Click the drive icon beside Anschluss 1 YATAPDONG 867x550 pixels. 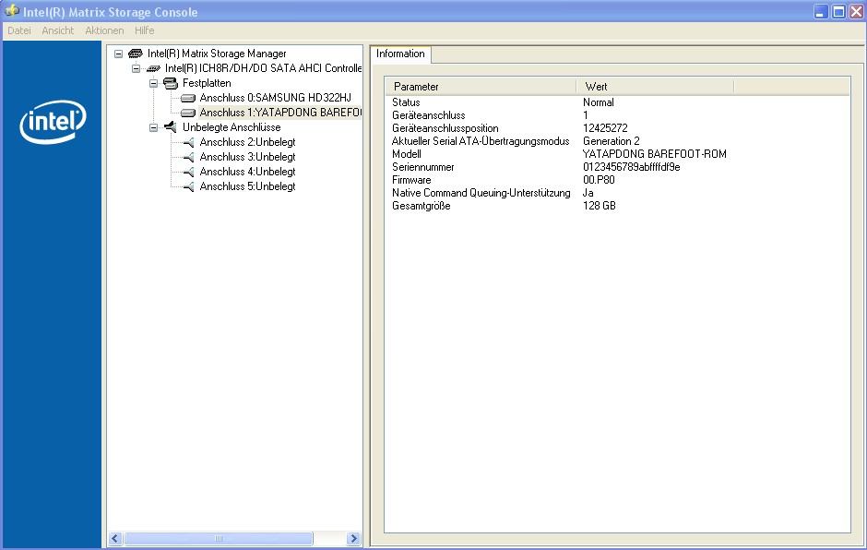(188, 113)
